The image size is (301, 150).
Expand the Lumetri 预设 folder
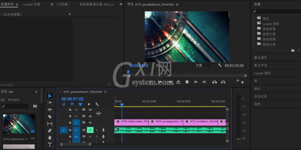254,23
